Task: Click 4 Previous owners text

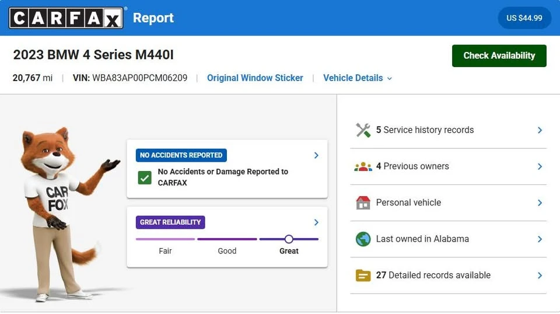Action: (x=412, y=166)
